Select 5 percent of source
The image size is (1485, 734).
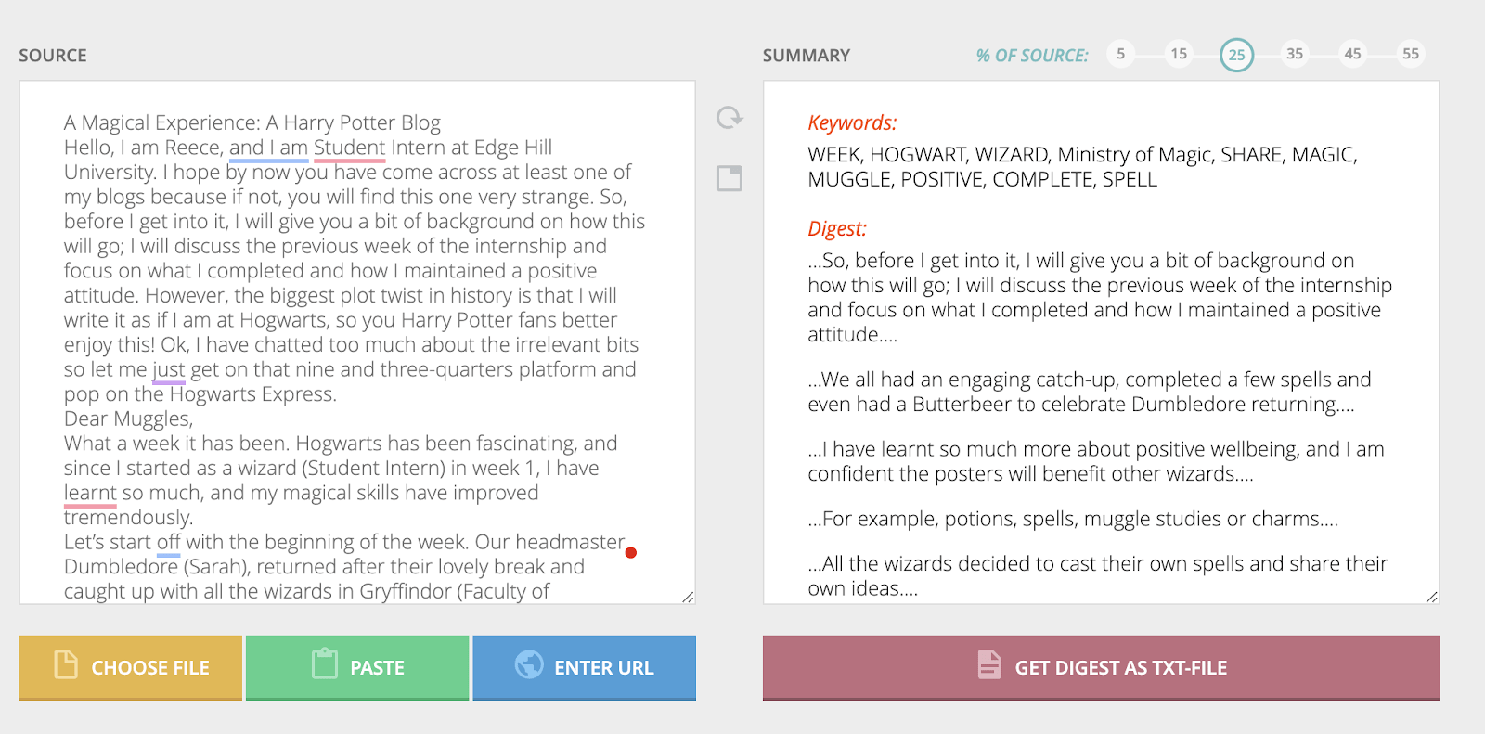(x=1121, y=54)
